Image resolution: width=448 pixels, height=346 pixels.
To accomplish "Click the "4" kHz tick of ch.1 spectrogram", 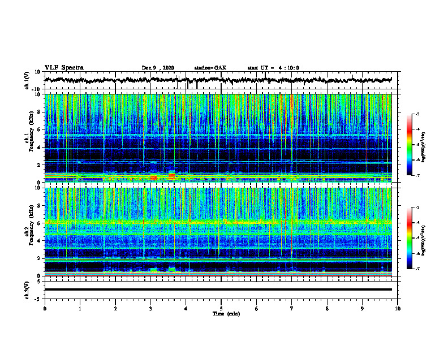I will [x=40, y=148].
